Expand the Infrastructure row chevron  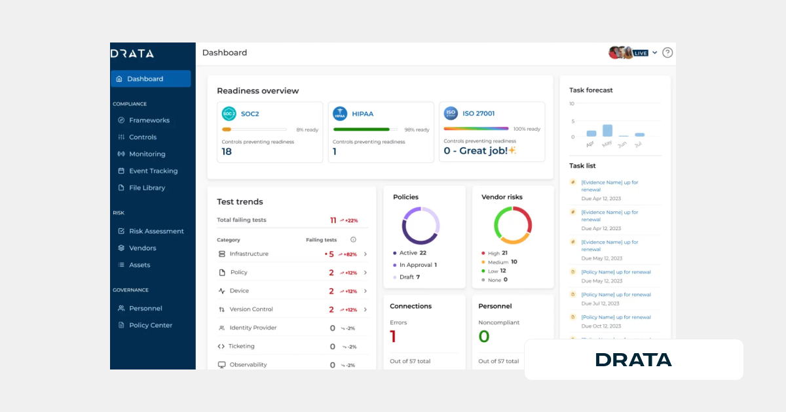(x=365, y=254)
